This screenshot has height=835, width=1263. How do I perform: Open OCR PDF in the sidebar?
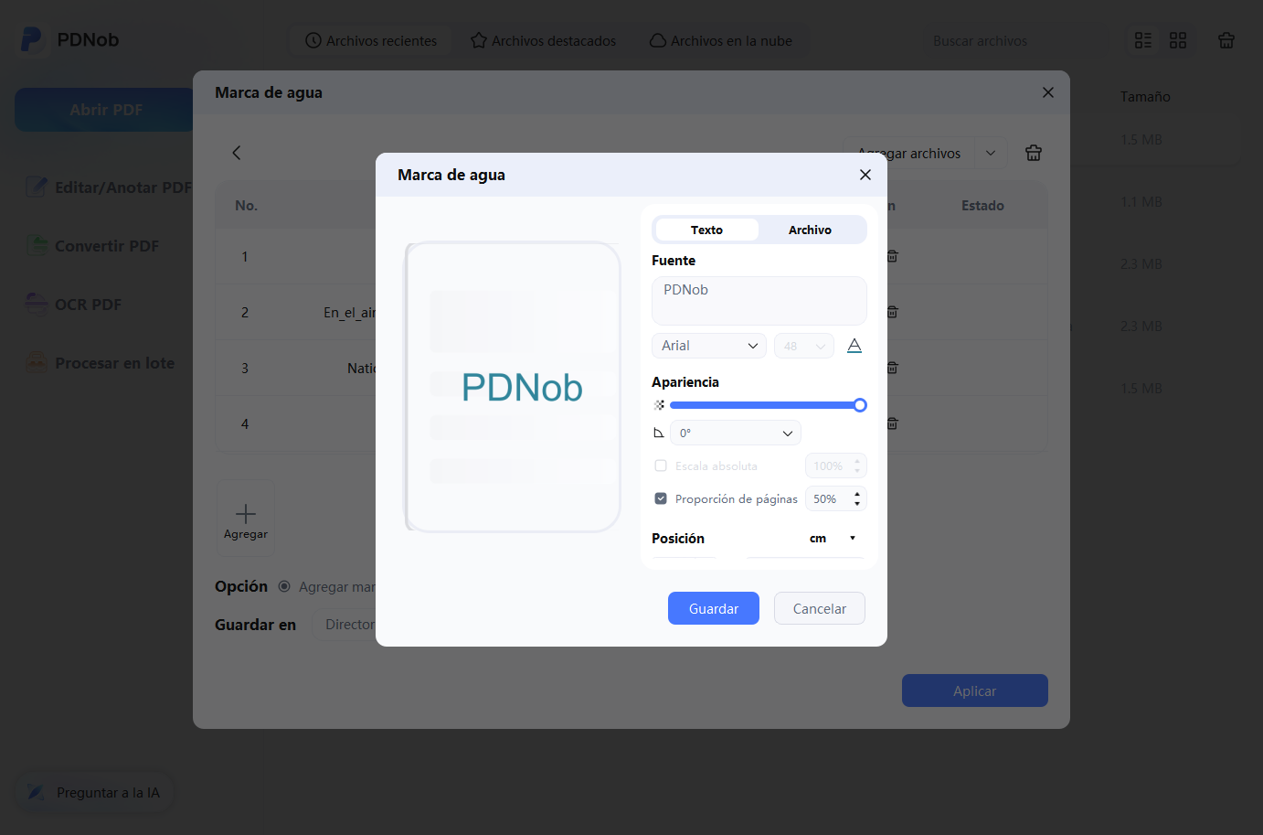point(73,305)
